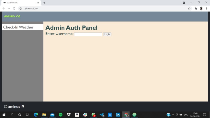Screen dimensions: 210x118
Task: Open Amazon app from the taskbar
Action: pyautogui.click(x=77, y=115)
